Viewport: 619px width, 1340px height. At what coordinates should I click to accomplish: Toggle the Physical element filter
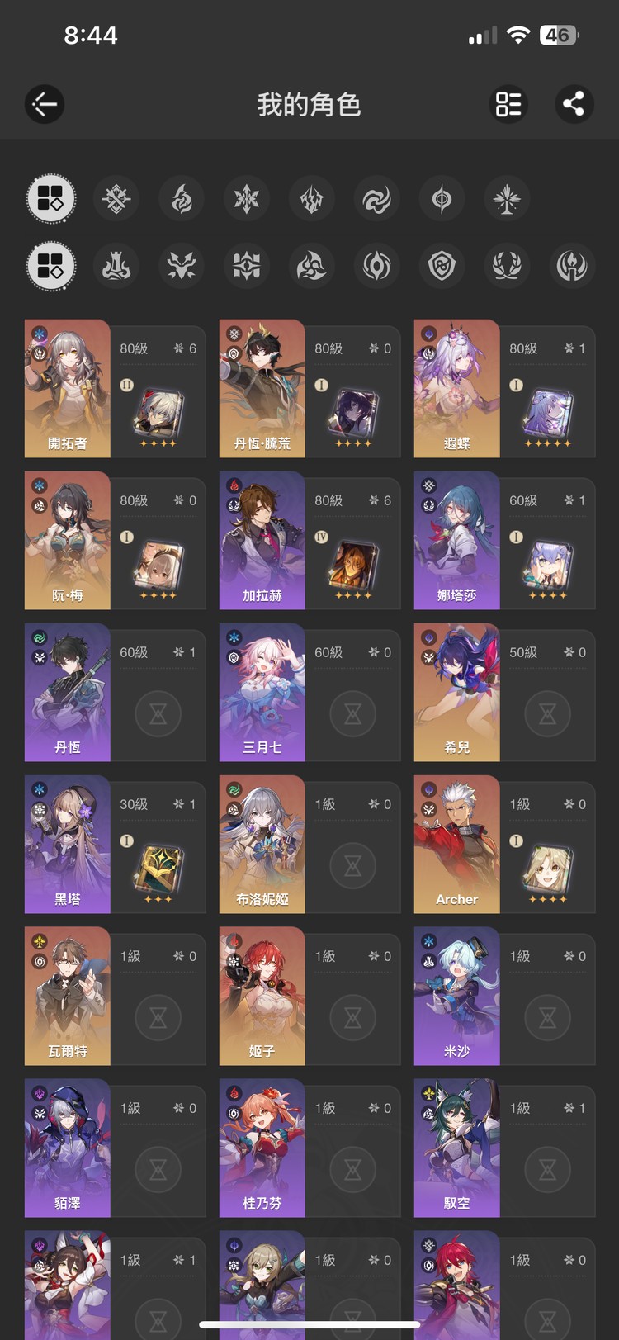point(116,199)
